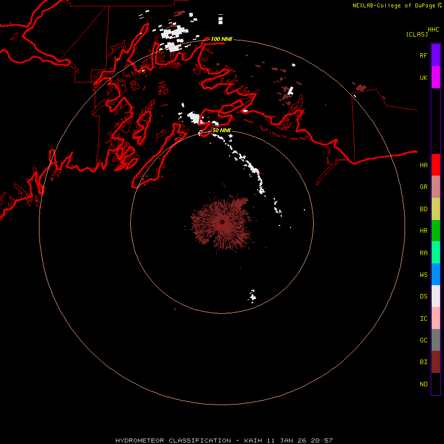Click the HA legend label
444x444 pixels.
(x=423, y=165)
